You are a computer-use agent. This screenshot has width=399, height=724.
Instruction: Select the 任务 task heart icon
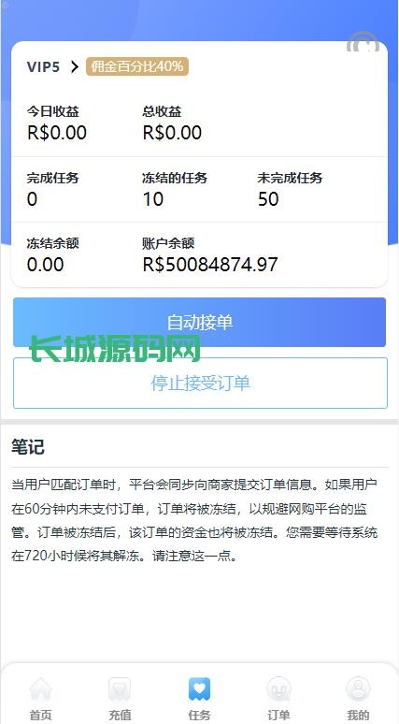pyautogui.click(x=199, y=689)
